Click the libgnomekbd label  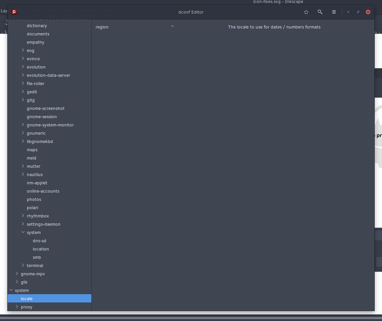tap(40, 142)
